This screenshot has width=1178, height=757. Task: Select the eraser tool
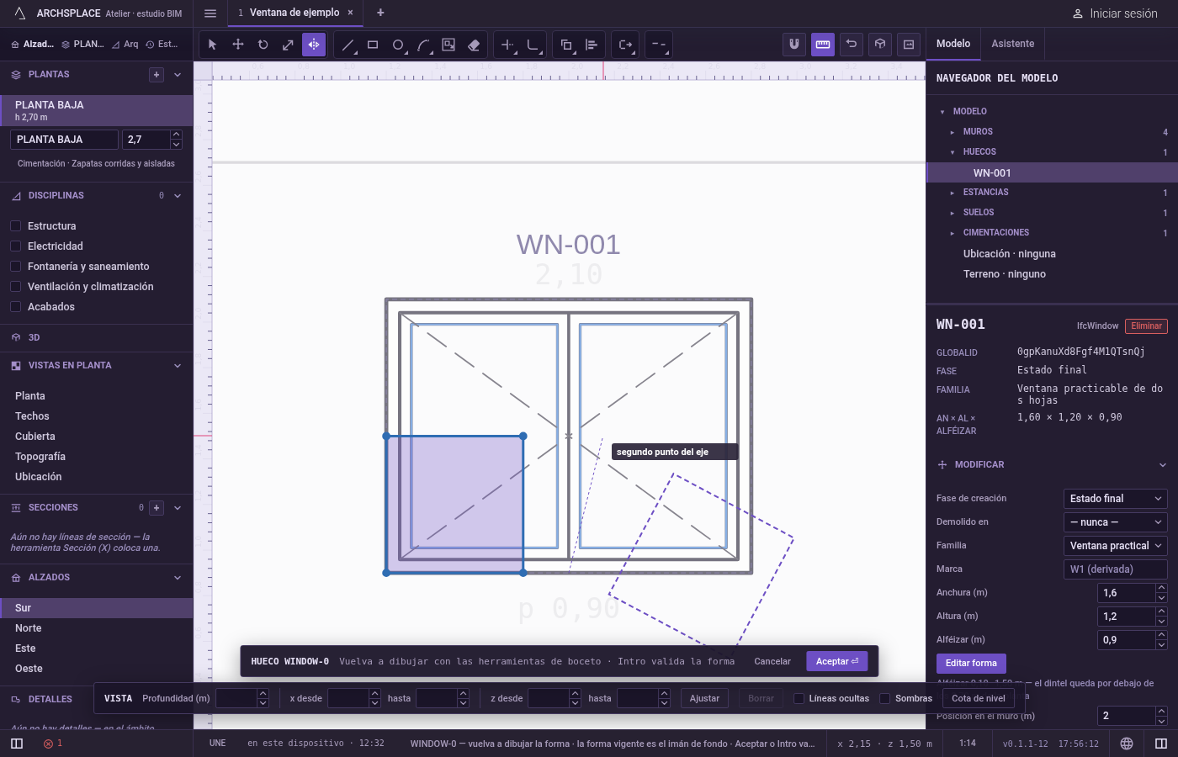pos(474,45)
